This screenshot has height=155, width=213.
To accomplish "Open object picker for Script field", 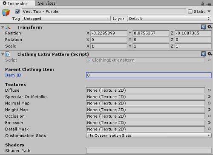I will click(209, 60).
